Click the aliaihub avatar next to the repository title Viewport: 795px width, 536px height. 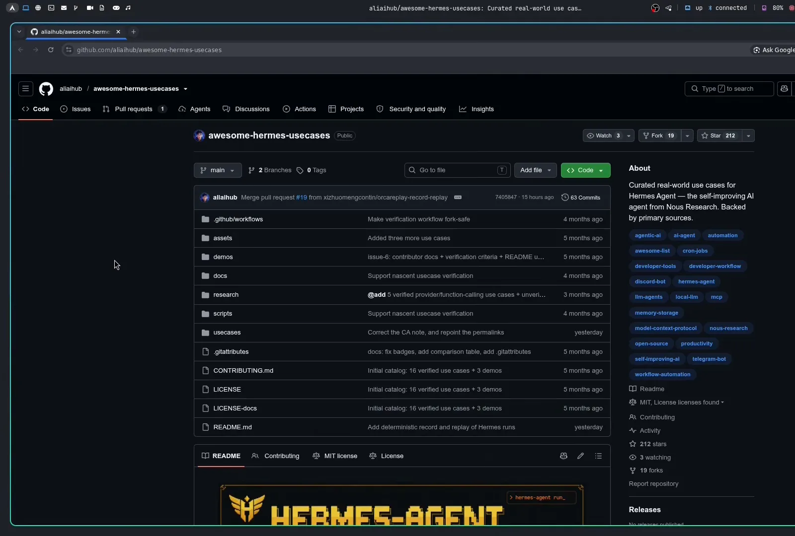click(x=199, y=135)
